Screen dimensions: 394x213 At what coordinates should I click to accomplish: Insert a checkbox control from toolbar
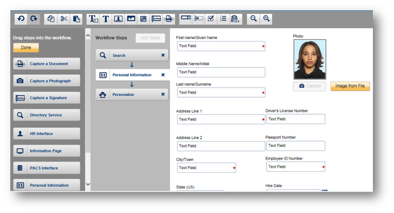pos(211,19)
